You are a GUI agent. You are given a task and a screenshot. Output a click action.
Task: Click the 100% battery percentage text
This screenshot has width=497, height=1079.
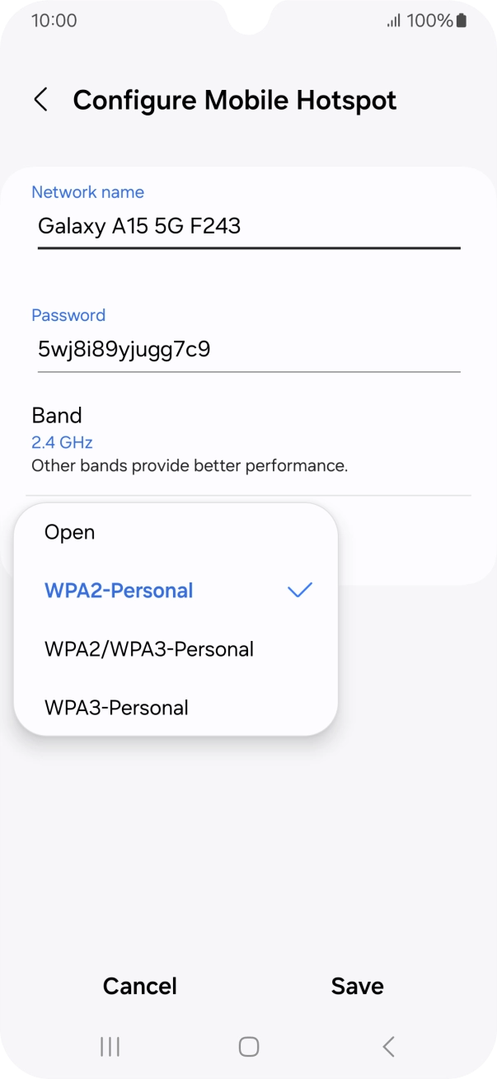425,20
